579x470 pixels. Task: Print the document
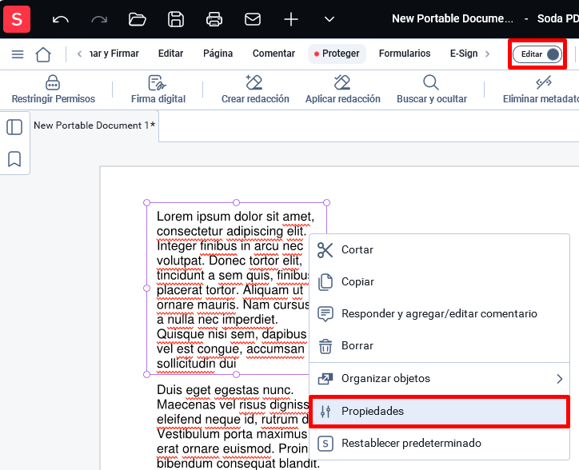pos(214,19)
